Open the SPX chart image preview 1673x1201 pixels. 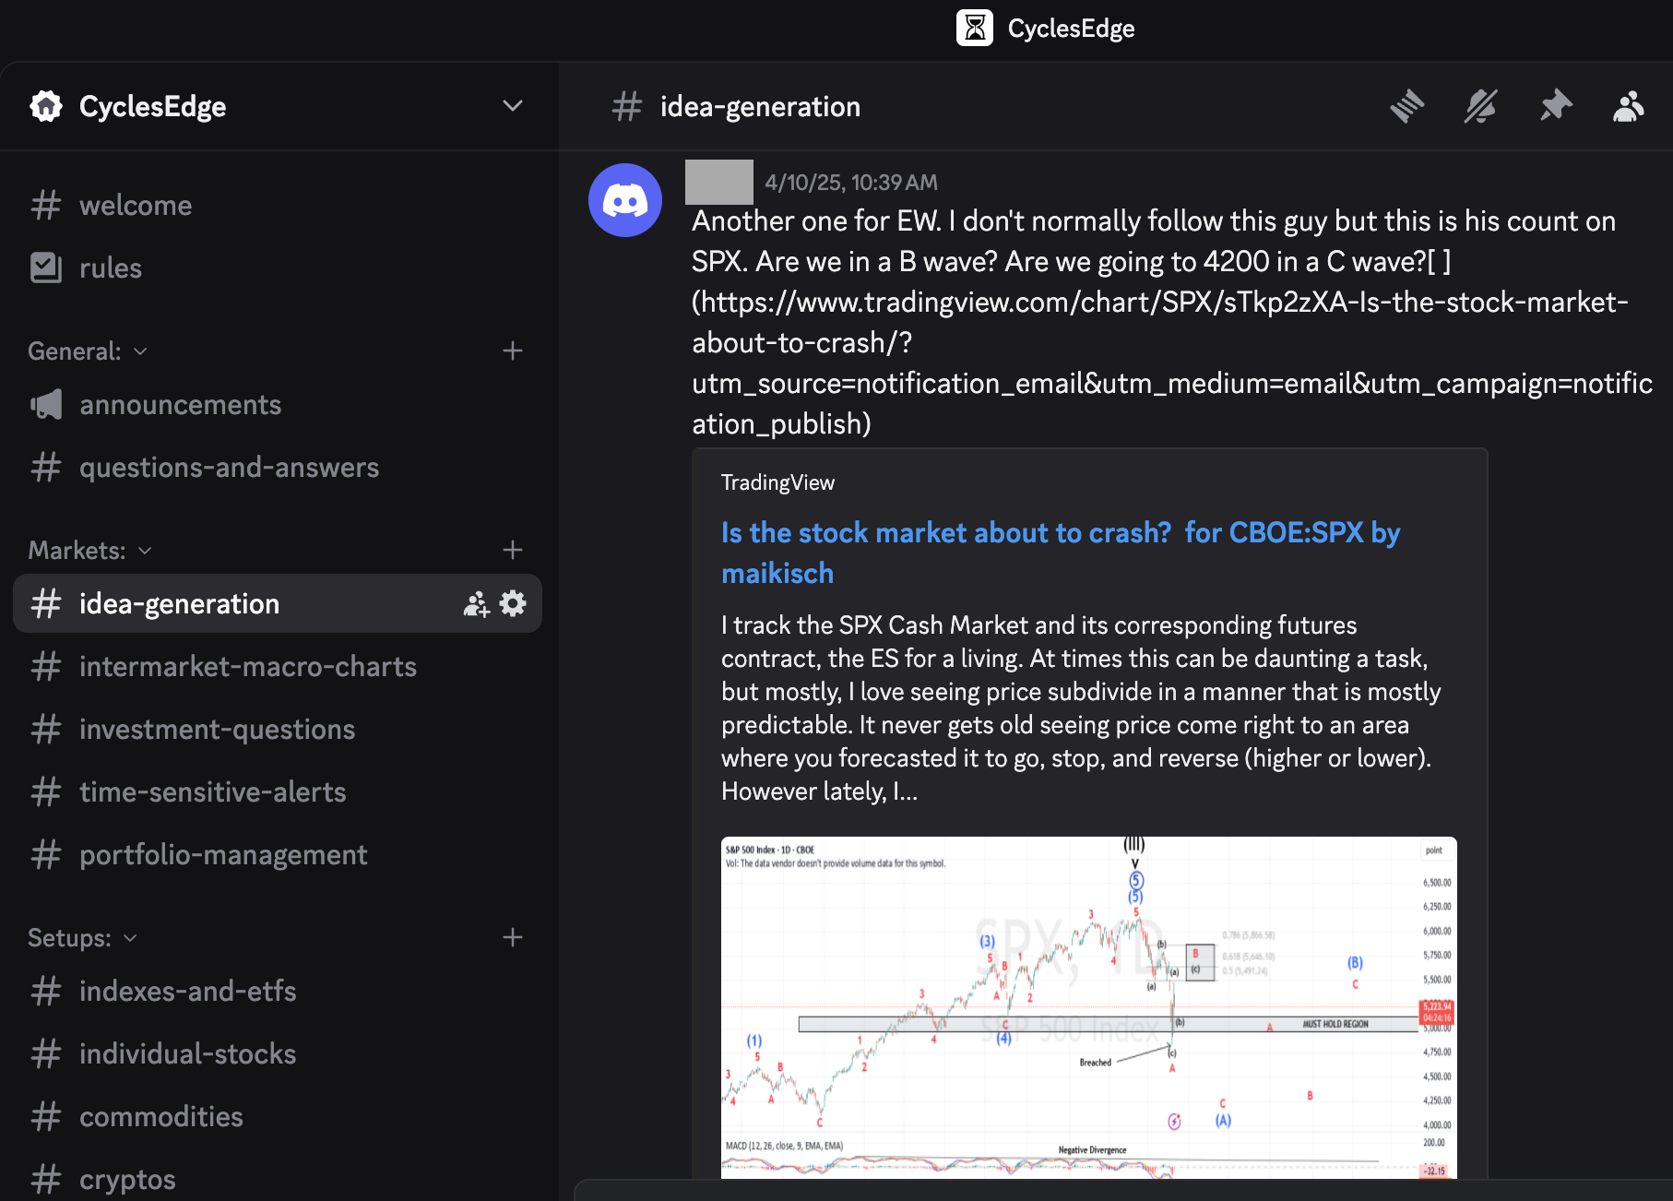click(1088, 1007)
